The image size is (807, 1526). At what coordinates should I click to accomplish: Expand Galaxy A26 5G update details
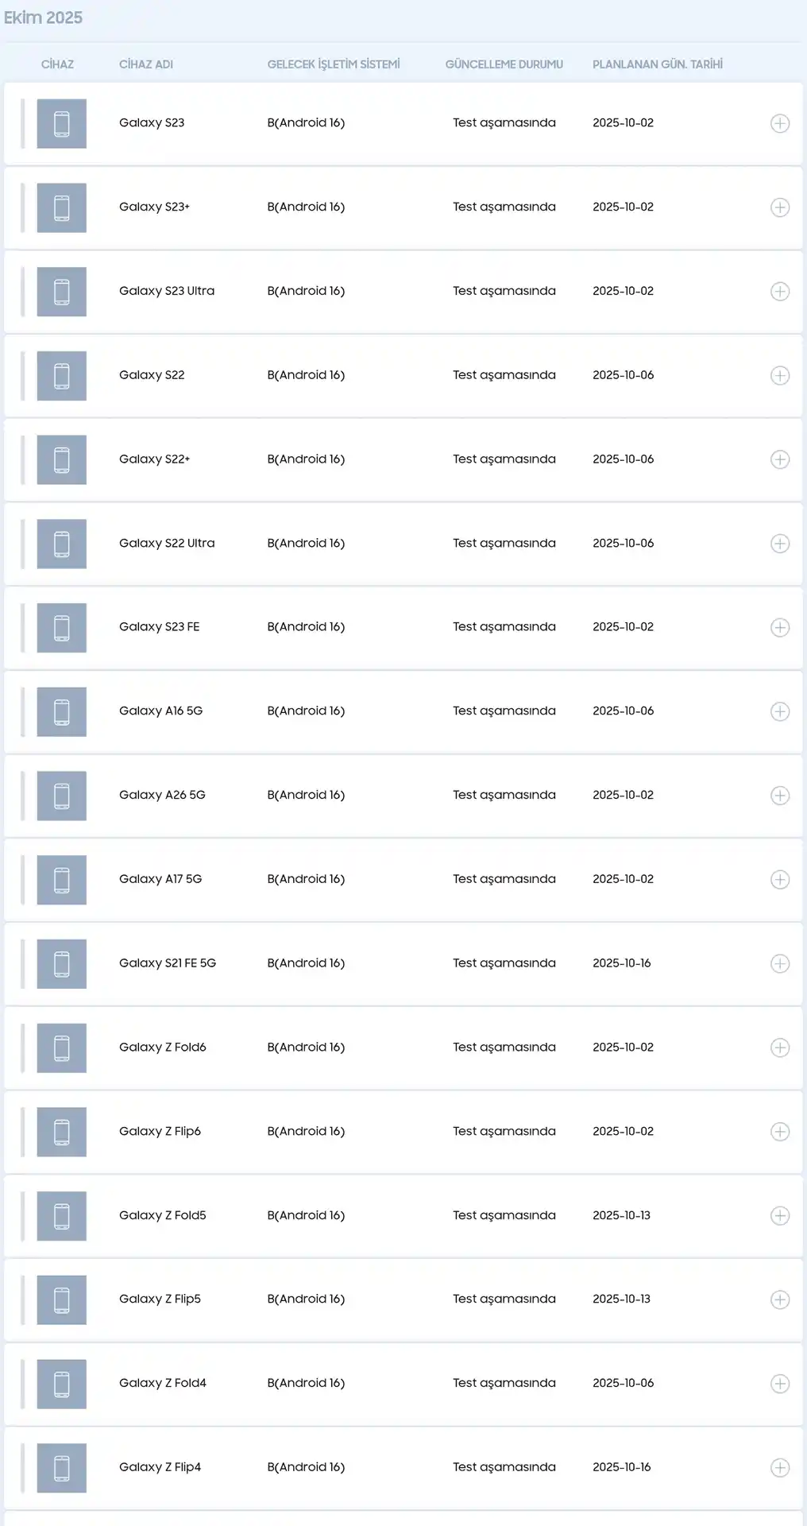tap(780, 796)
